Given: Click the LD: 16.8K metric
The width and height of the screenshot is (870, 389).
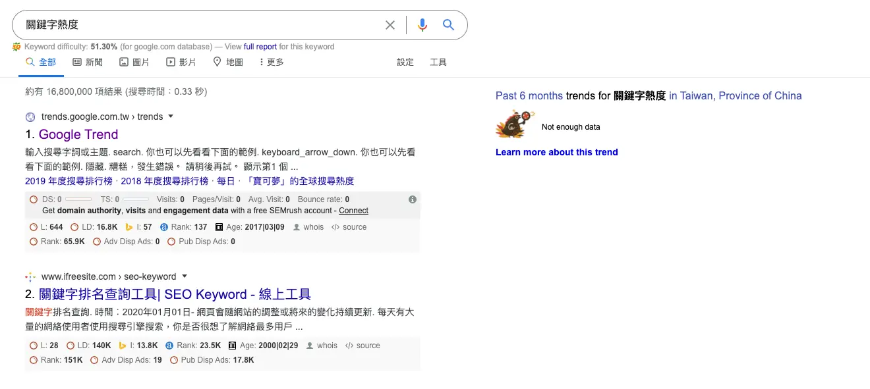Looking at the screenshot, I should point(94,227).
